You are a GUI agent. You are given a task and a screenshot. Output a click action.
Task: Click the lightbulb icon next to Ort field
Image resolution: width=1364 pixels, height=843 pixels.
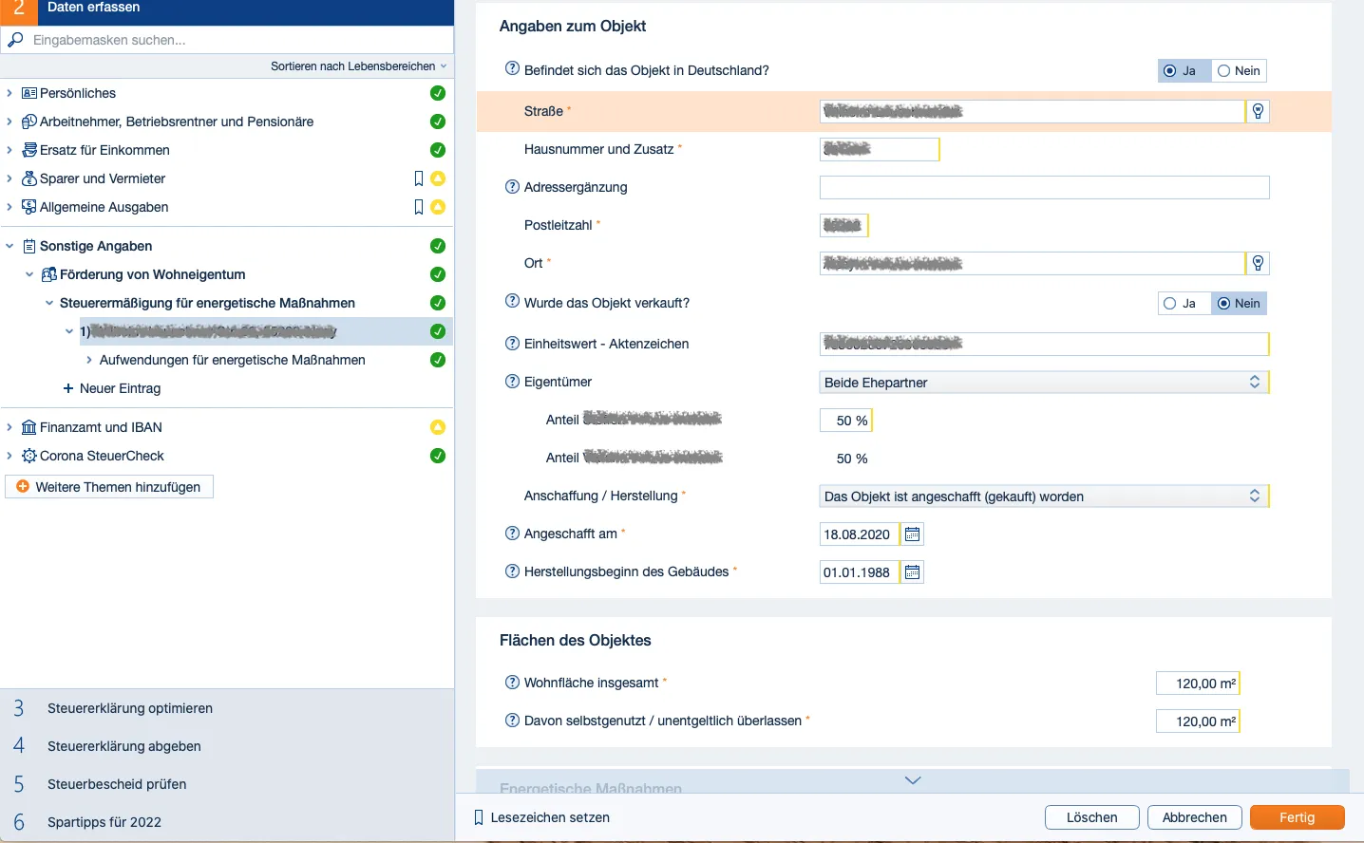click(x=1258, y=264)
